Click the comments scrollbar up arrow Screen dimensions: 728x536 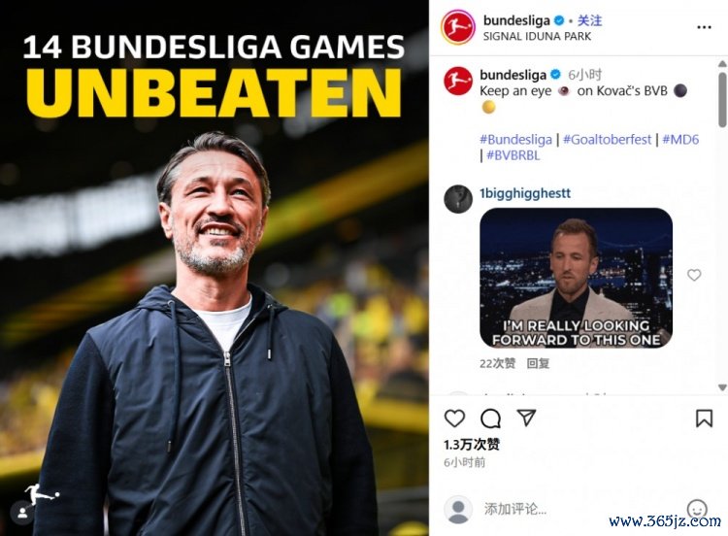pos(722,64)
